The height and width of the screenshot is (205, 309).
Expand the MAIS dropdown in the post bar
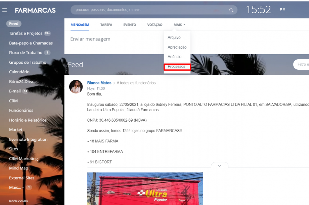179,25
